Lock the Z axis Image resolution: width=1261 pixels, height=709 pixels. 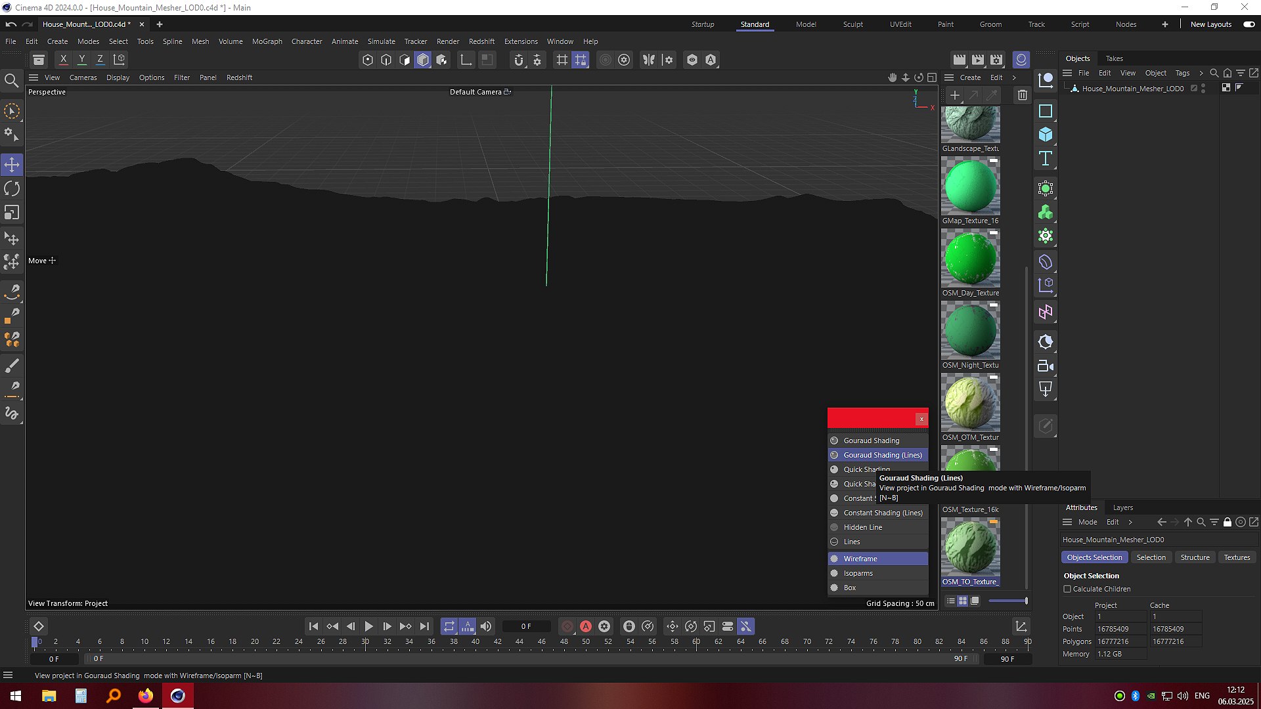click(100, 60)
